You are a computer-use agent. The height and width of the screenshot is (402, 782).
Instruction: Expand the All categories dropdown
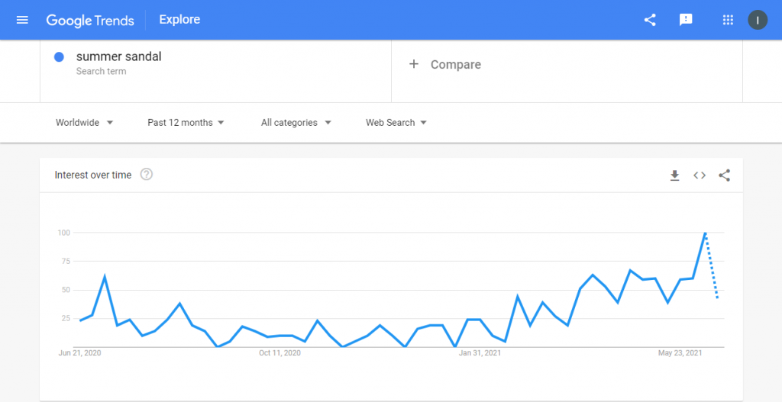click(296, 123)
